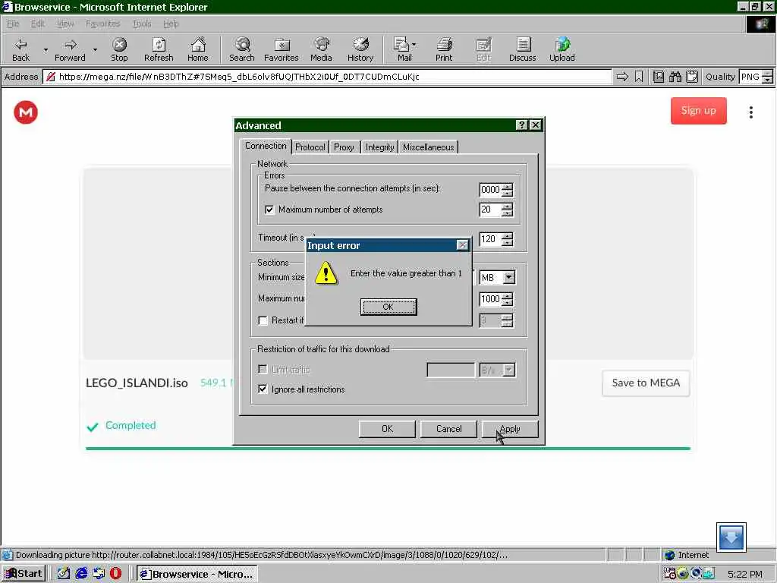Click the blue download arrow icon

(731, 537)
